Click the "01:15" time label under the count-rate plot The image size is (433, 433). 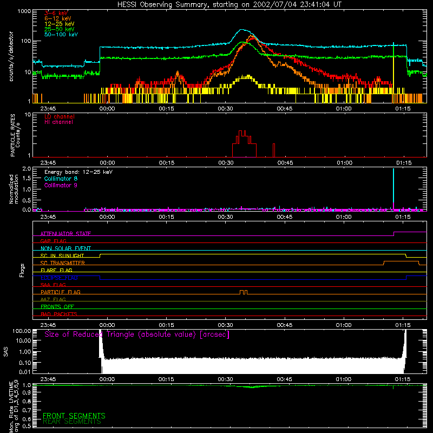click(403, 109)
